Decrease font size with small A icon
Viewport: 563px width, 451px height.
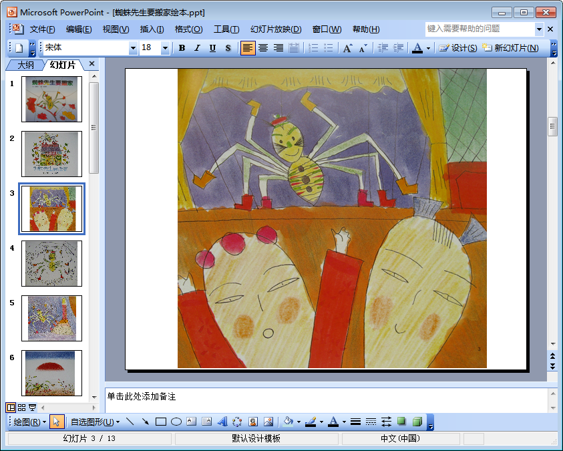[x=363, y=47]
